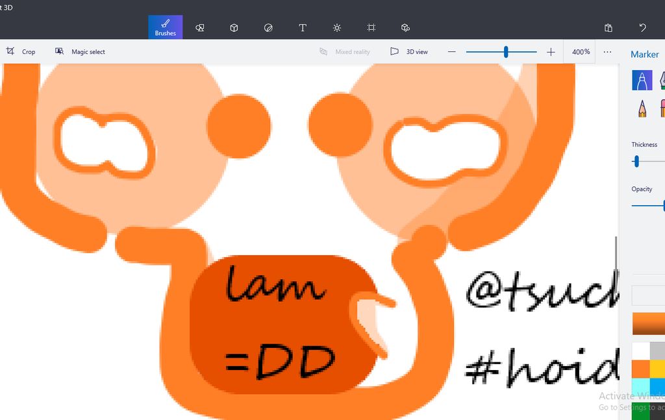Activate Magic select
665x420 pixels.
point(80,51)
